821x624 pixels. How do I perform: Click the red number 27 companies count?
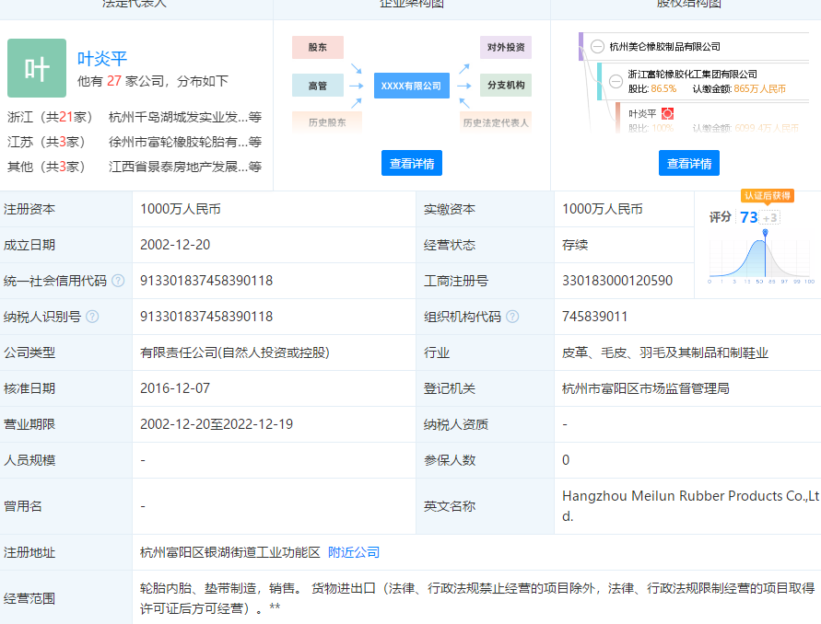(x=114, y=81)
